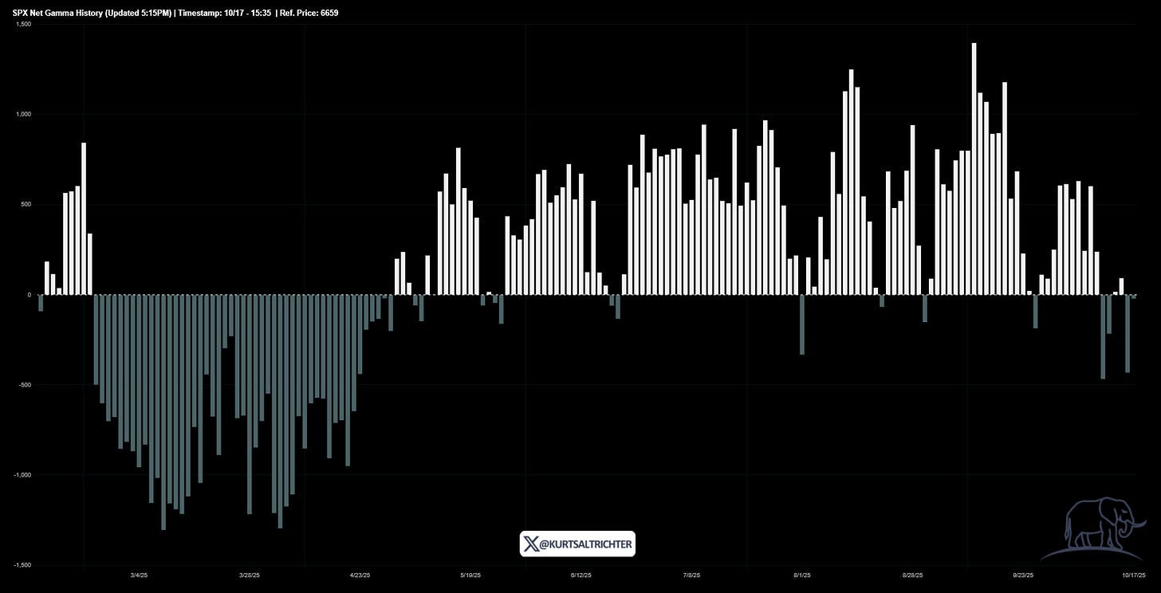Click the deepest negative bar in March

coord(163,412)
